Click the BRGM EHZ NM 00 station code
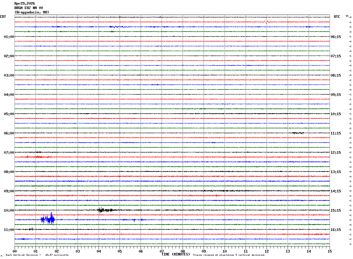Viewport: 353px width, 259px height. pos(29,8)
